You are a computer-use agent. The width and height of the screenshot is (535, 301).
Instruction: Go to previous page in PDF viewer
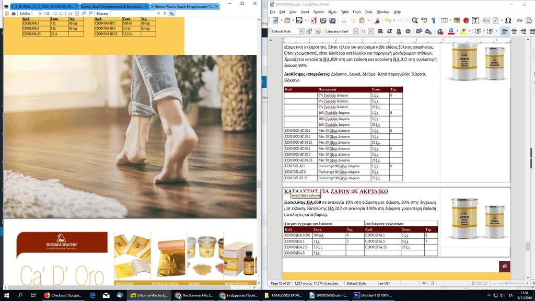click(54, 13)
